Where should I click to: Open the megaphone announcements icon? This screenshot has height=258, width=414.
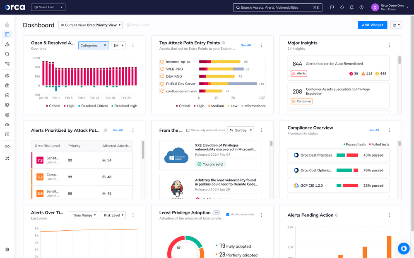(x=342, y=7)
